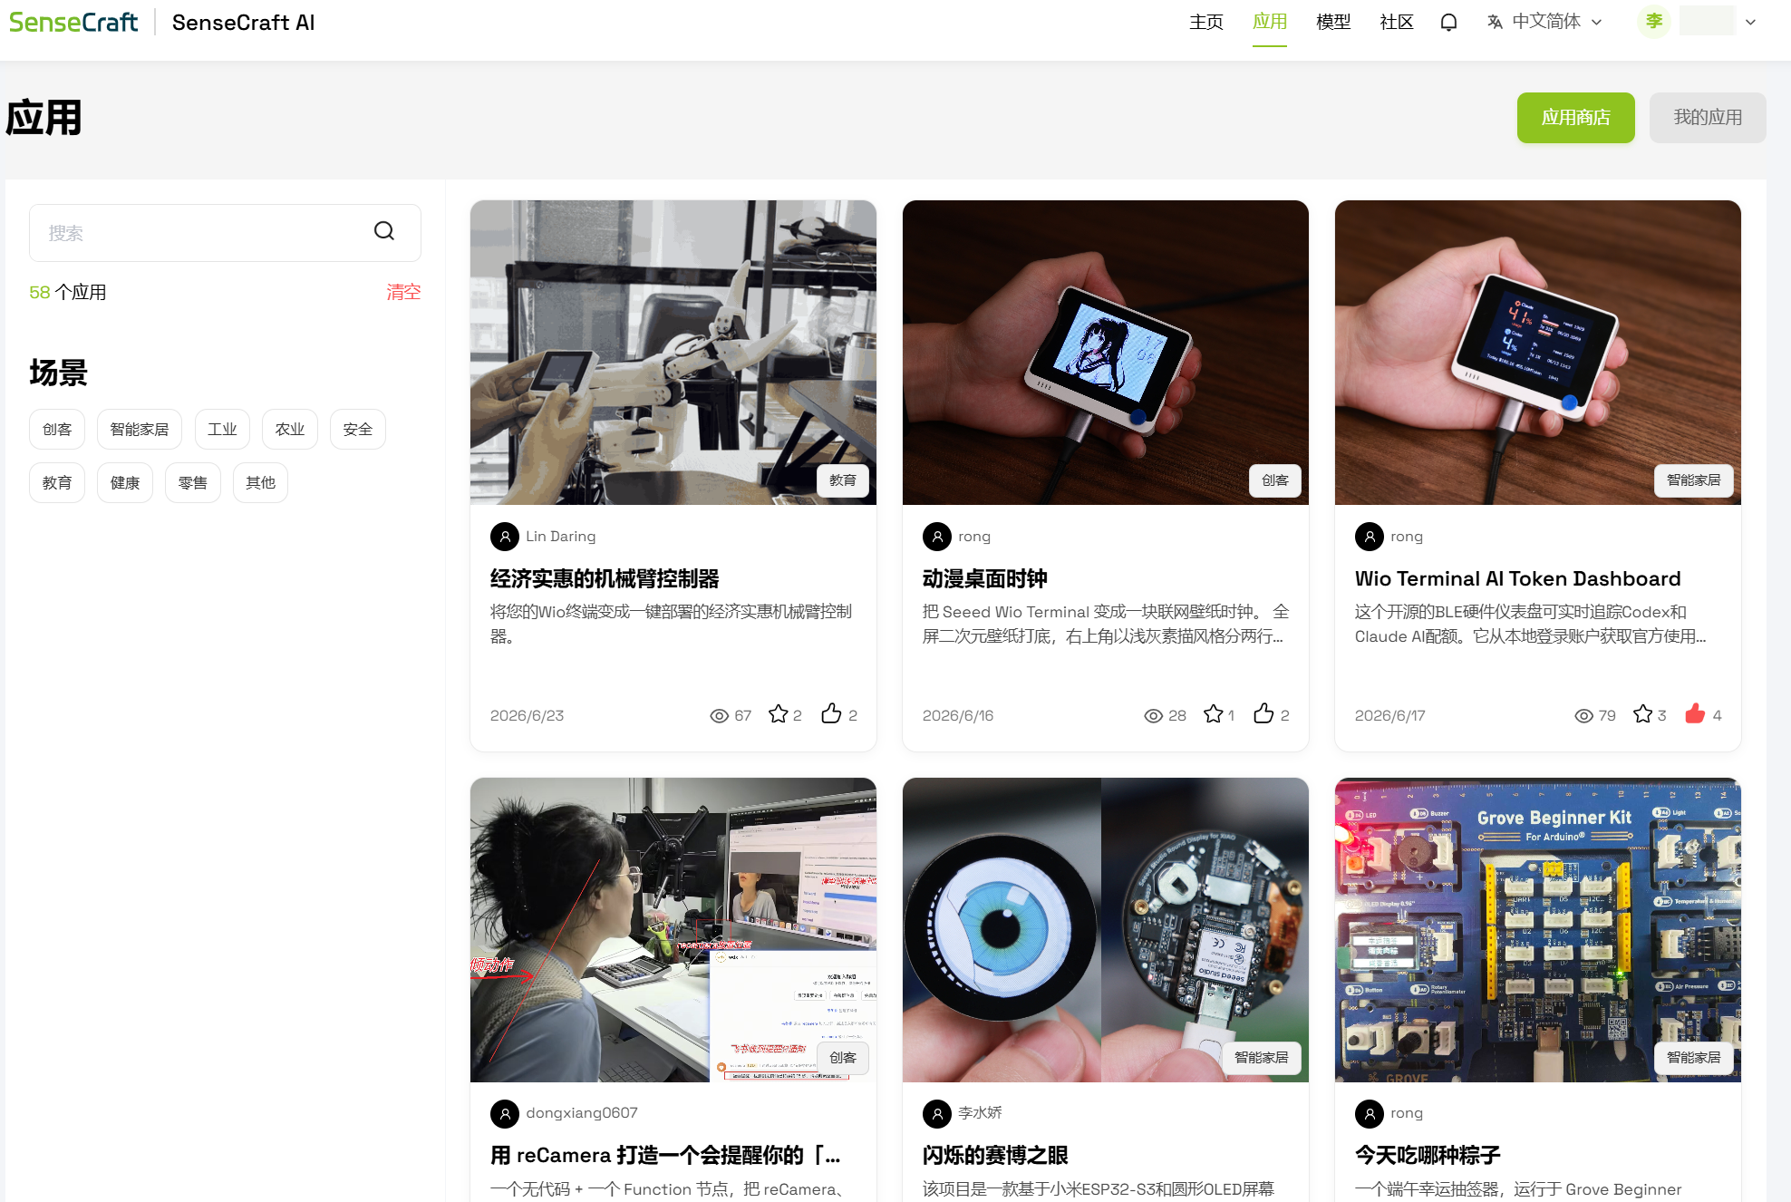Click views eye icon on 经济实惠的机械臂控制器

[x=720, y=716]
